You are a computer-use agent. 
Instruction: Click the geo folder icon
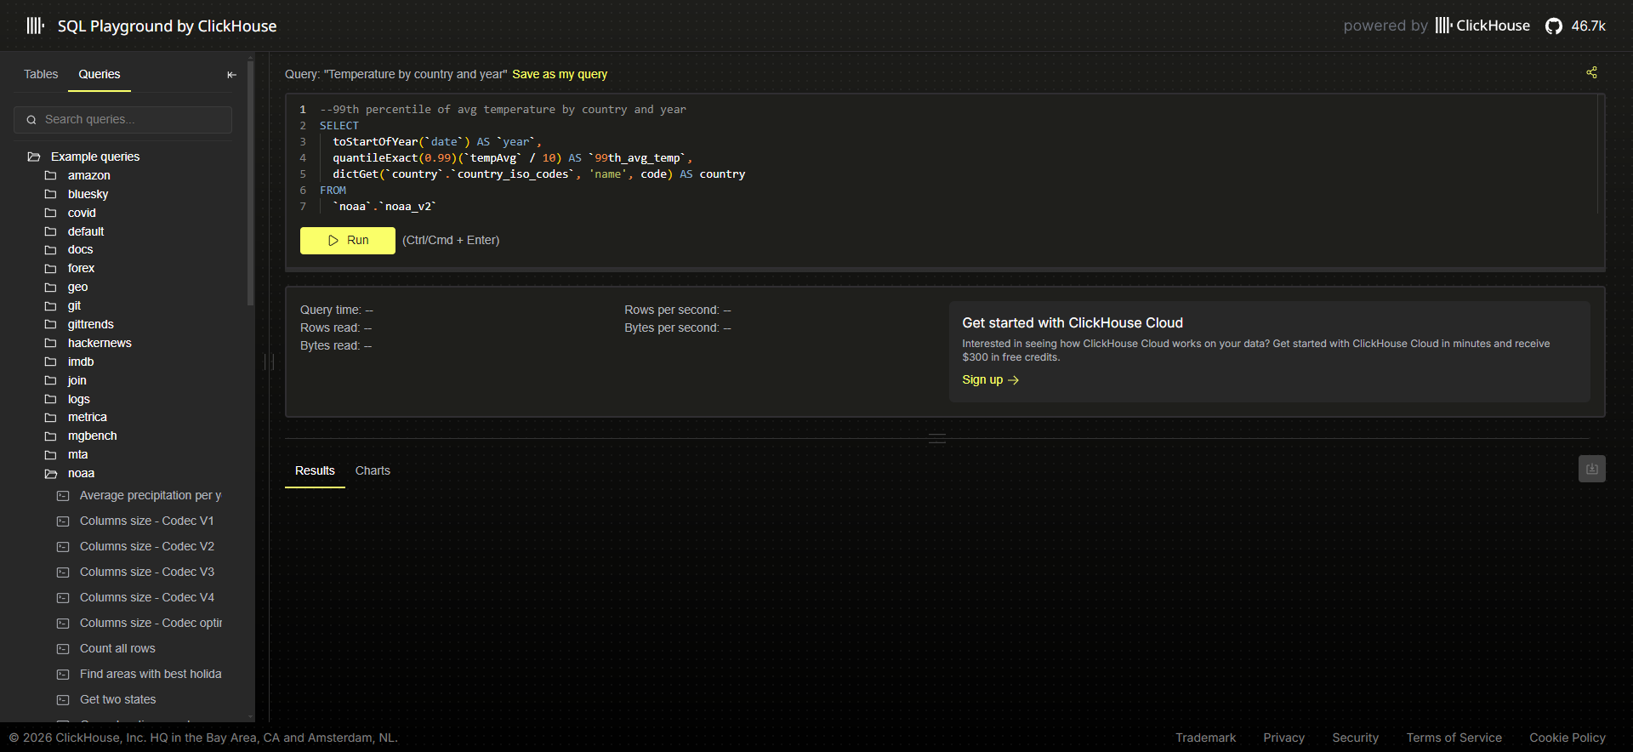pos(50,288)
